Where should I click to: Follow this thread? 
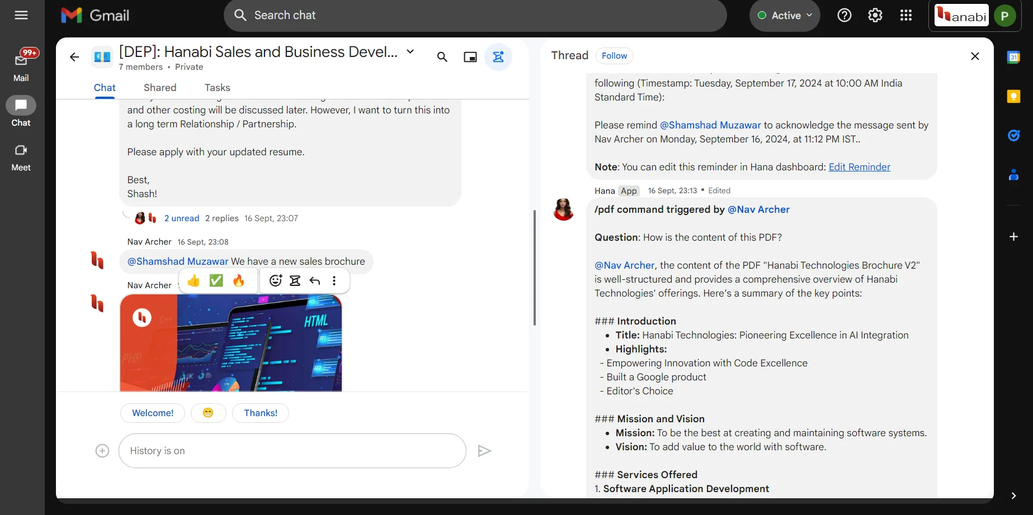614,56
